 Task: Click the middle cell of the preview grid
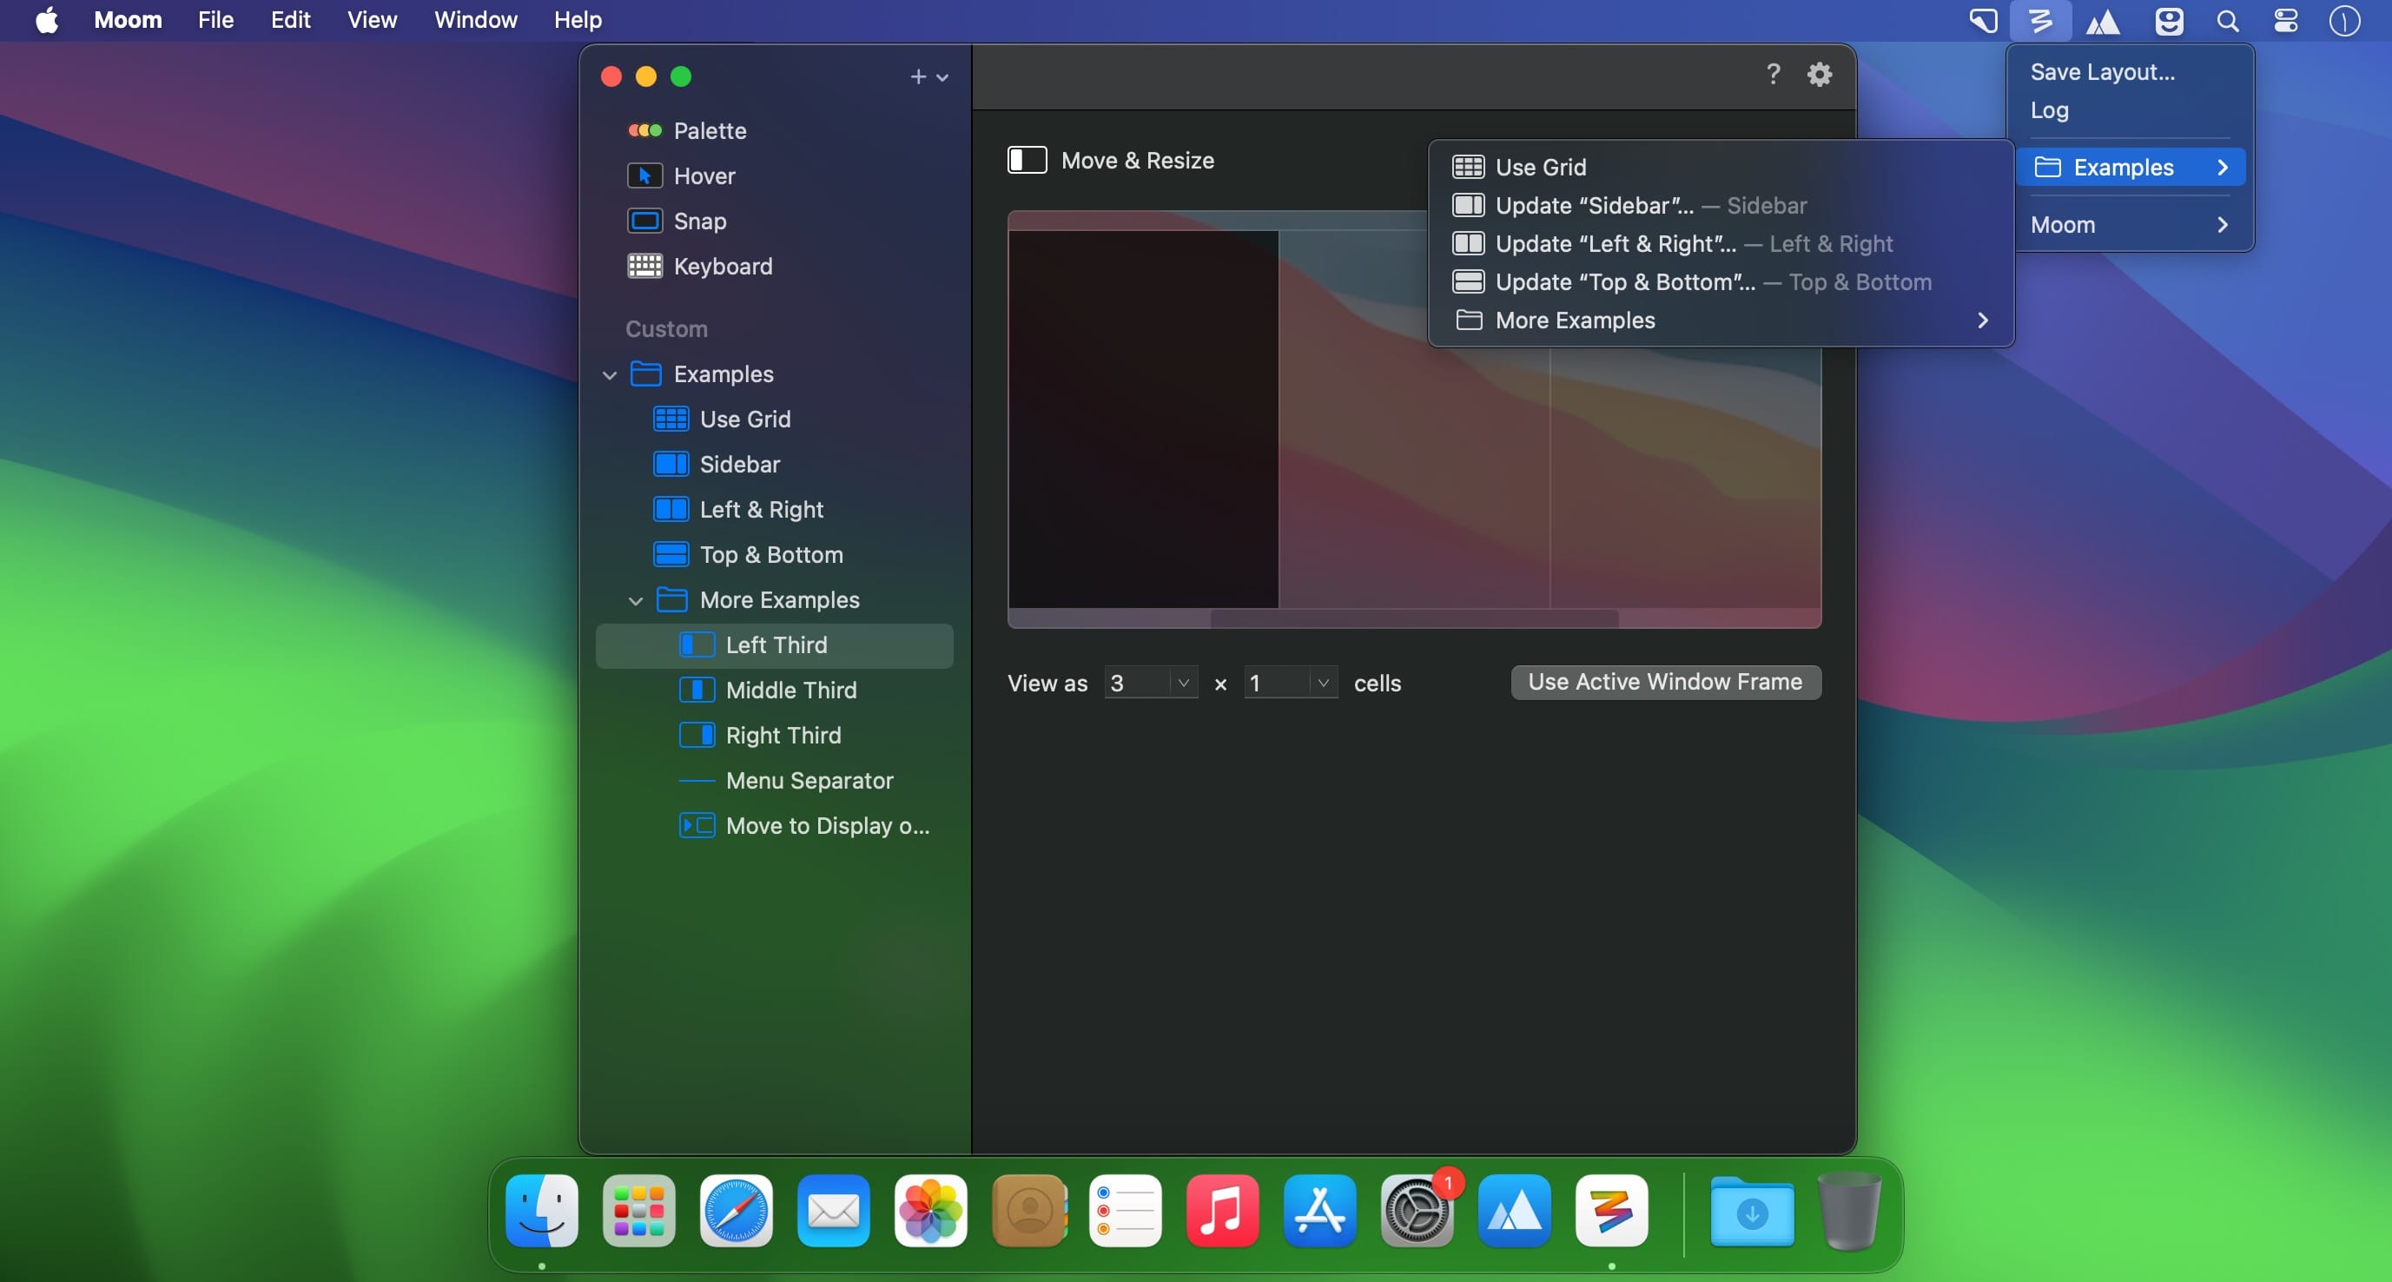pyautogui.click(x=1414, y=420)
